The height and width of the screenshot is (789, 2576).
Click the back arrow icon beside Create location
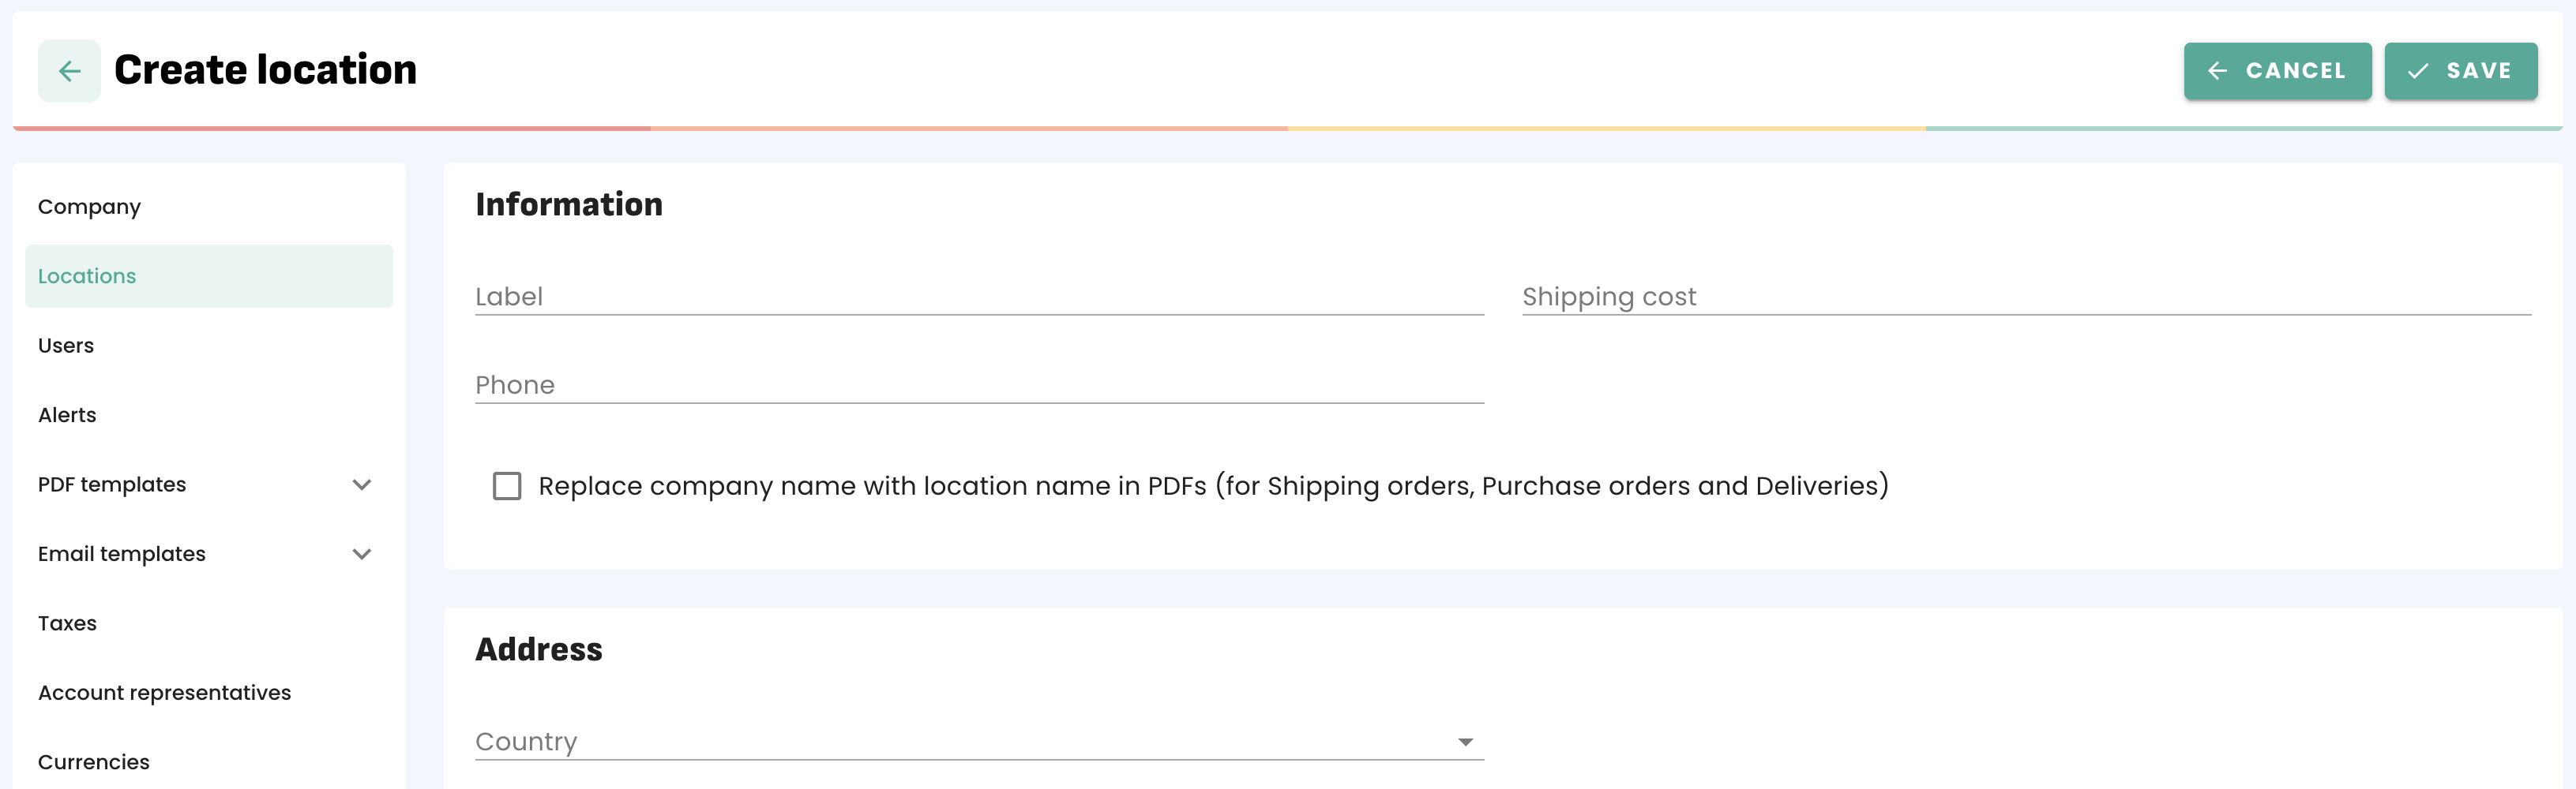click(69, 71)
